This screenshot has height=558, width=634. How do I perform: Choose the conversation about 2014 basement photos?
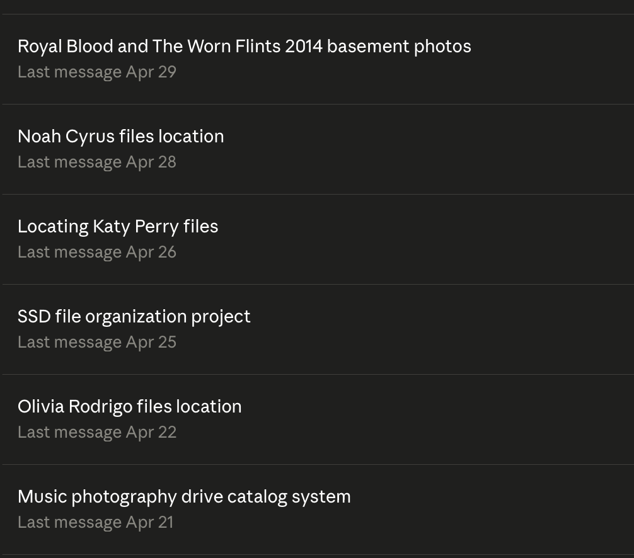click(x=318, y=59)
